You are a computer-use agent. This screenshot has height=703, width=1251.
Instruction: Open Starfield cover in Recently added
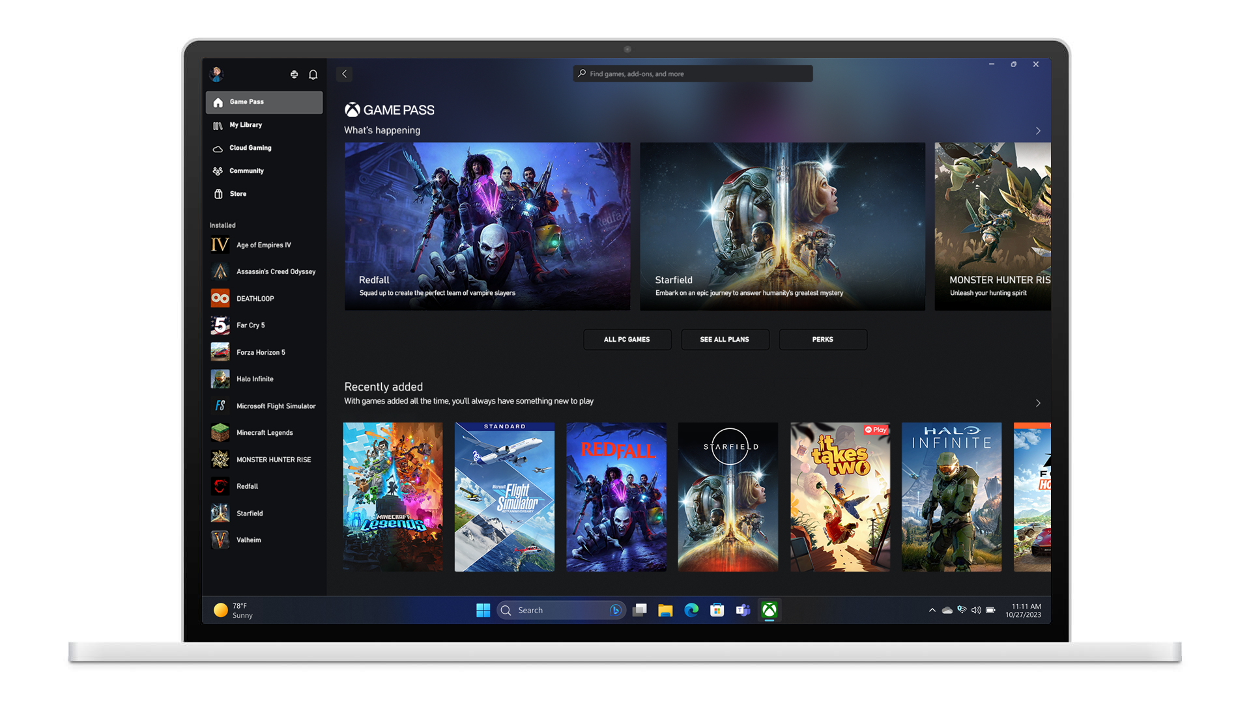click(x=728, y=497)
